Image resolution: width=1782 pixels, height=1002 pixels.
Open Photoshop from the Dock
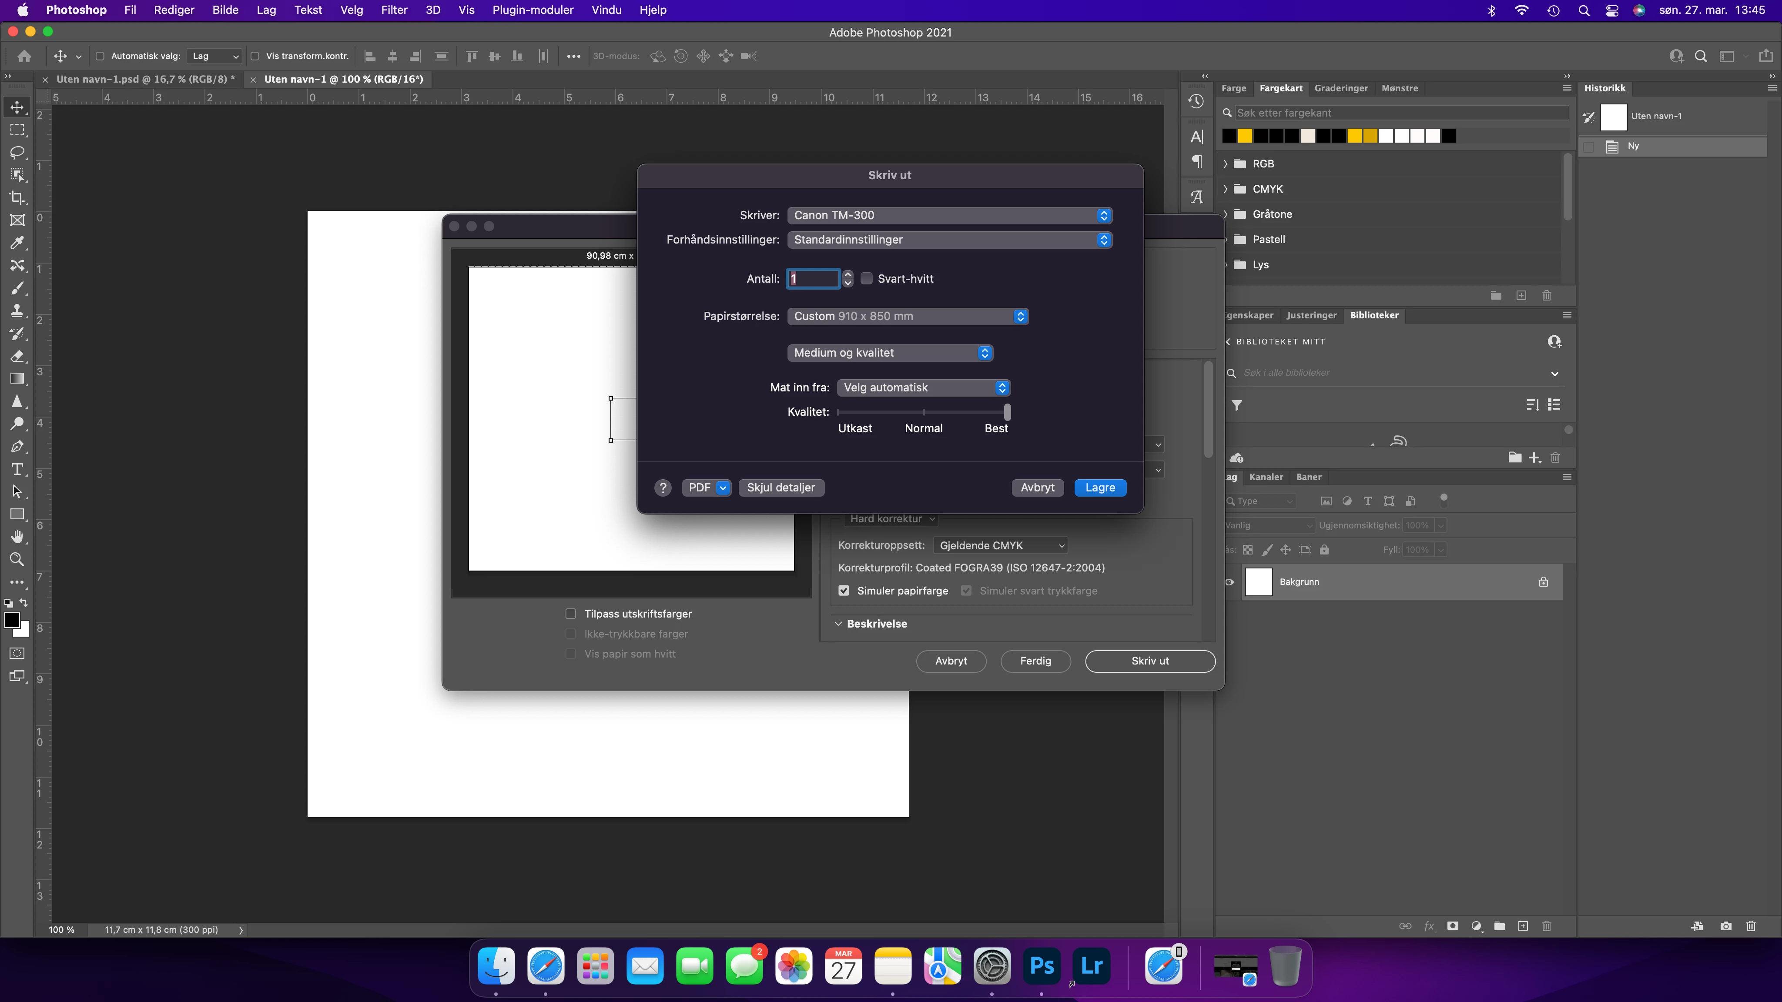tap(1042, 966)
